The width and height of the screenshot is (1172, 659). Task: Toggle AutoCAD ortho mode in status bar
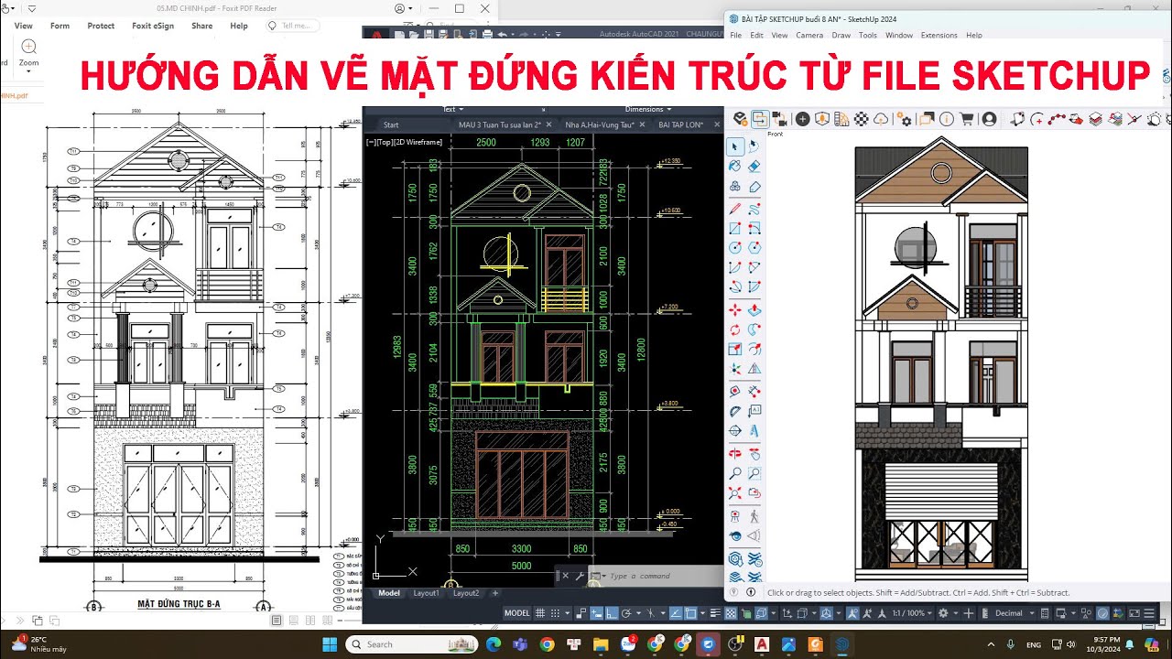point(611,613)
